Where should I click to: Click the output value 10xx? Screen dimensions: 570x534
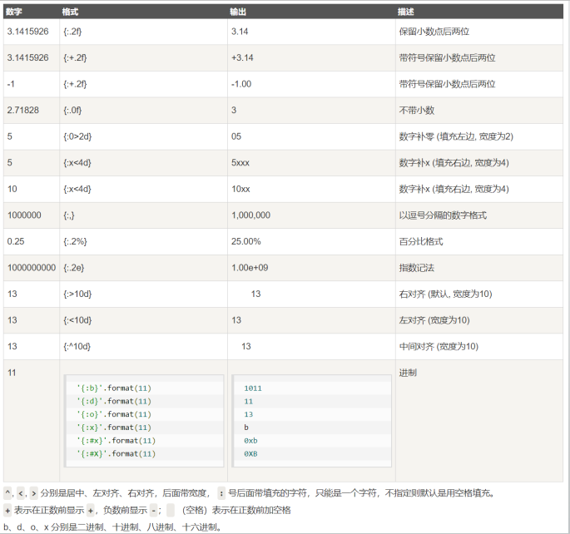point(240,189)
